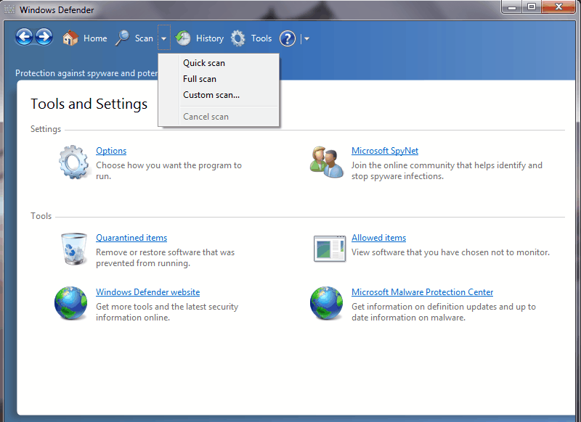This screenshot has width=581, height=422.
Task: Click the Back arrow navigation button
Action: [x=24, y=38]
